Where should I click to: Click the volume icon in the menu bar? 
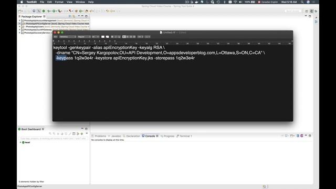pyautogui.click(x=240, y=2)
